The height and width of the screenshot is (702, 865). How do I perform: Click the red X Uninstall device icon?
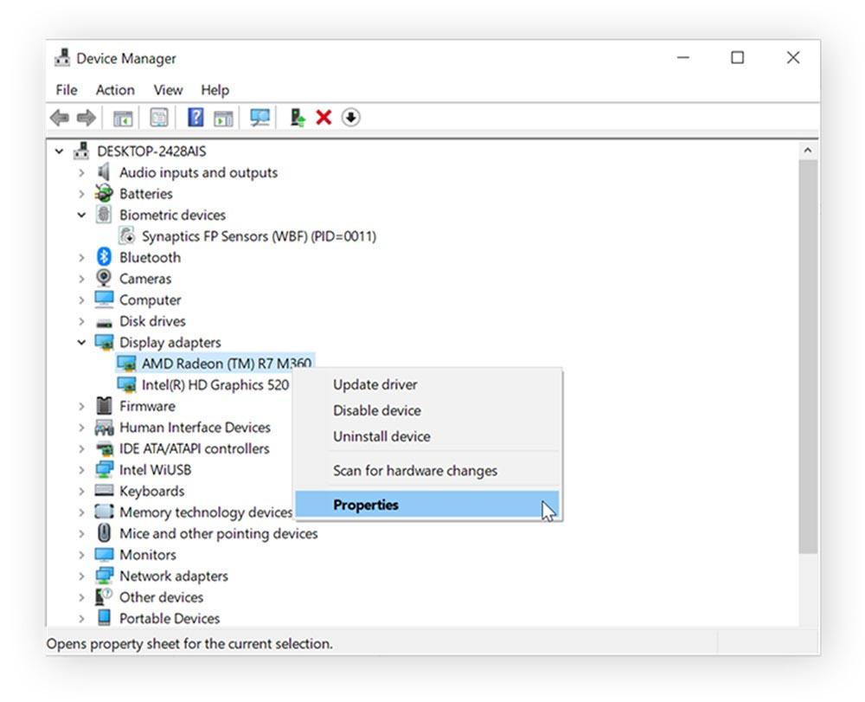coord(324,118)
